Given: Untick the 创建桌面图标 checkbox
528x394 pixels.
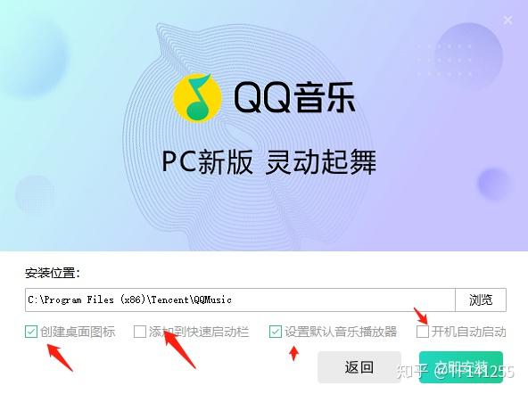Looking at the screenshot, I should coord(31,332).
